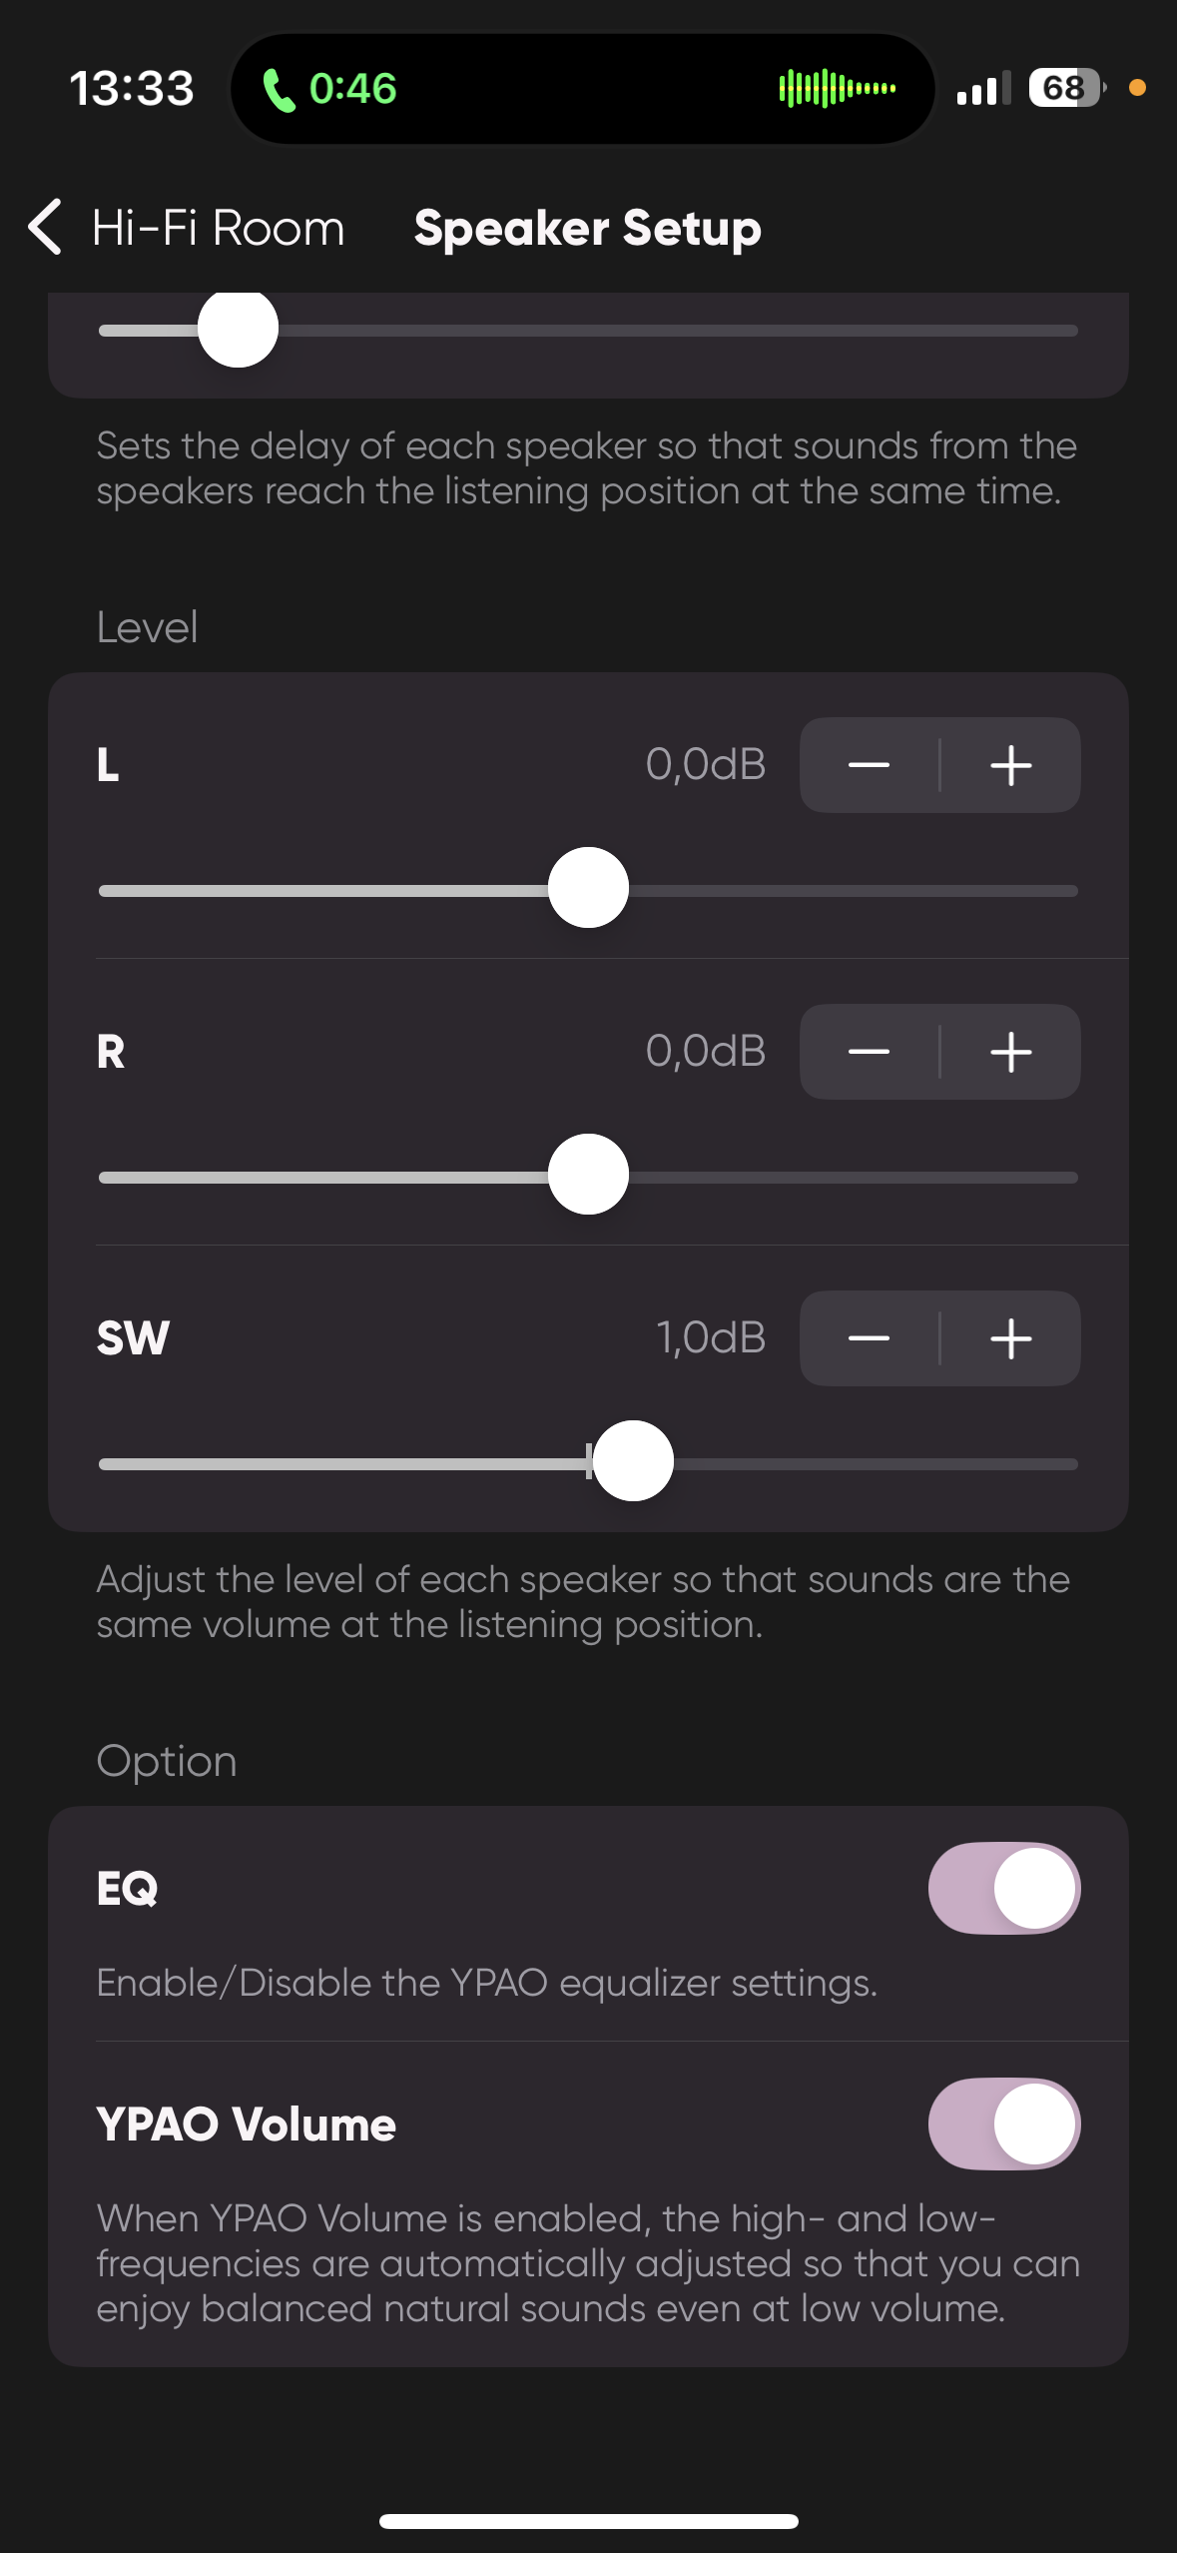This screenshot has height=2553, width=1177.
Task: Decrease SW subwoofer level with minus
Action: 869,1338
